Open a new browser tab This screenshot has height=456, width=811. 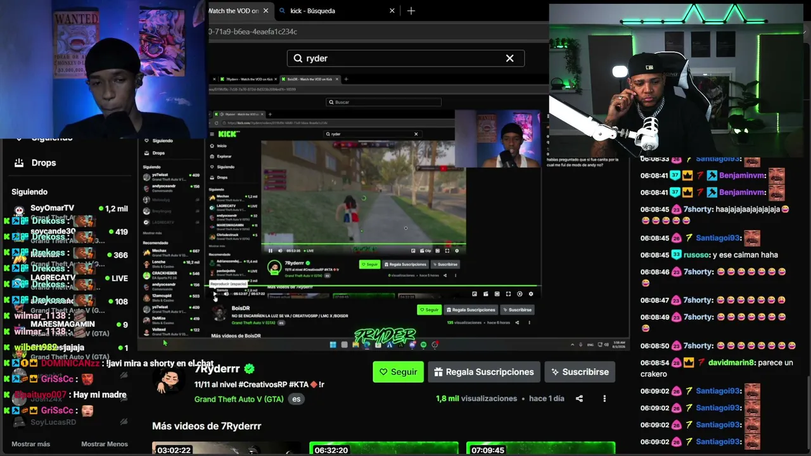[411, 11]
